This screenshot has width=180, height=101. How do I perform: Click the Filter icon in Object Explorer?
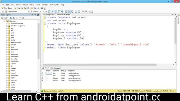pos(20,18)
